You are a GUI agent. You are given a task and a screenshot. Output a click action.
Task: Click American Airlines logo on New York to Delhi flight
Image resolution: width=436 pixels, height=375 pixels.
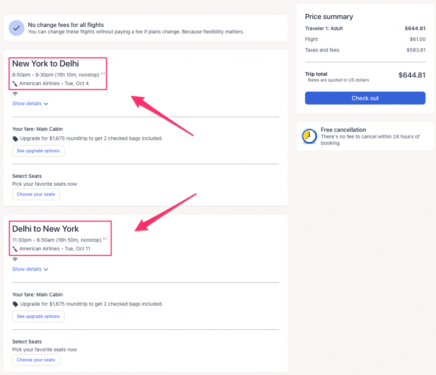point(15,84)
